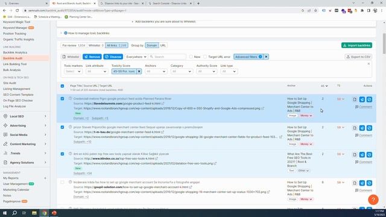Open external link icon after goupil-solution.com source URL

(x=191, y=187)
